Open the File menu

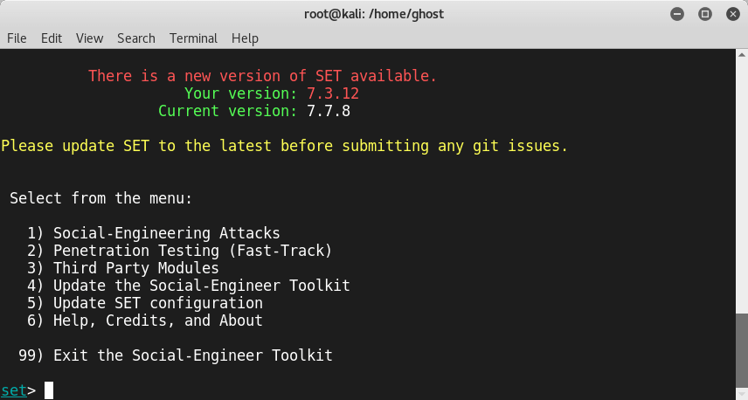(x=17, y=38)
